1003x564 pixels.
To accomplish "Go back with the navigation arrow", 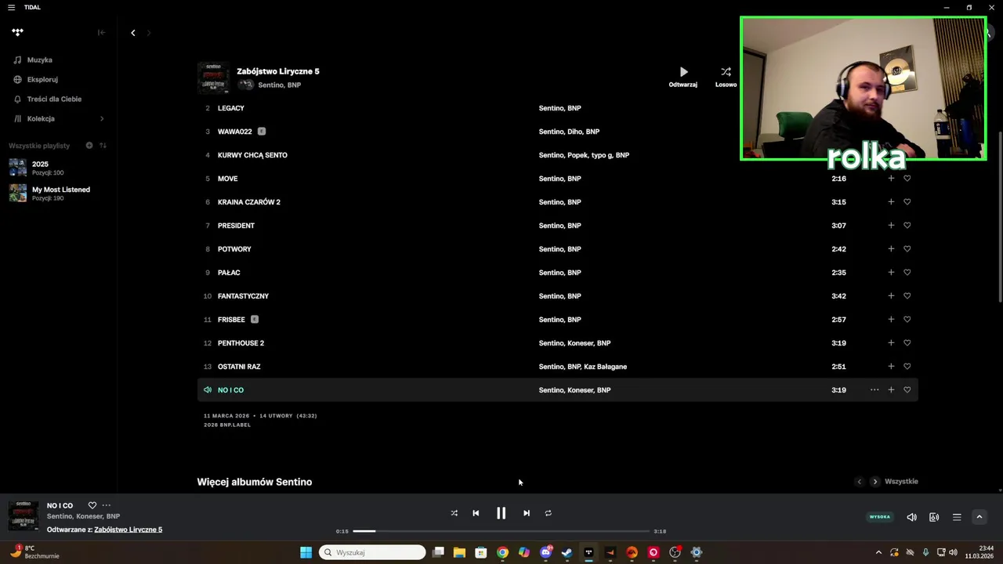I will tap(132, 32).
